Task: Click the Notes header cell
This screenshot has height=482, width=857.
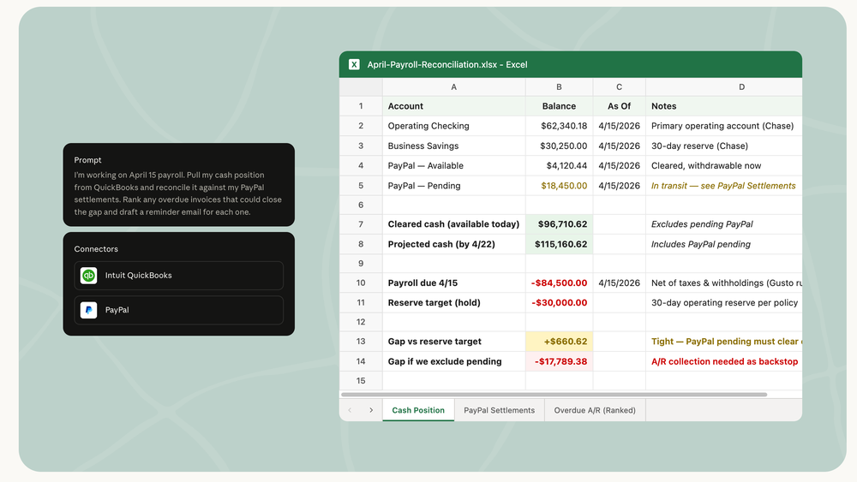Action: [x=723, y=106]
